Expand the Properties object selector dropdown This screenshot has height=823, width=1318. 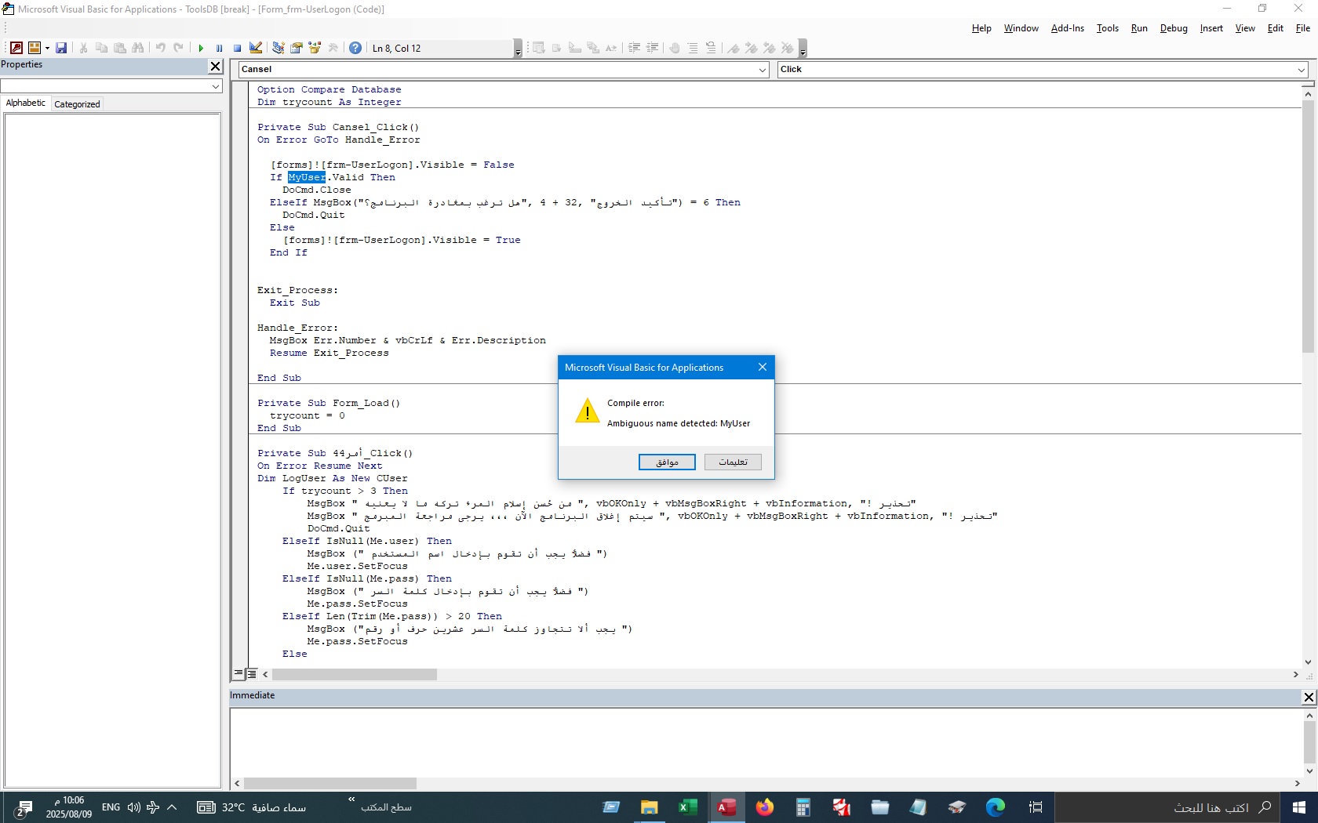(x=216, y=86)
